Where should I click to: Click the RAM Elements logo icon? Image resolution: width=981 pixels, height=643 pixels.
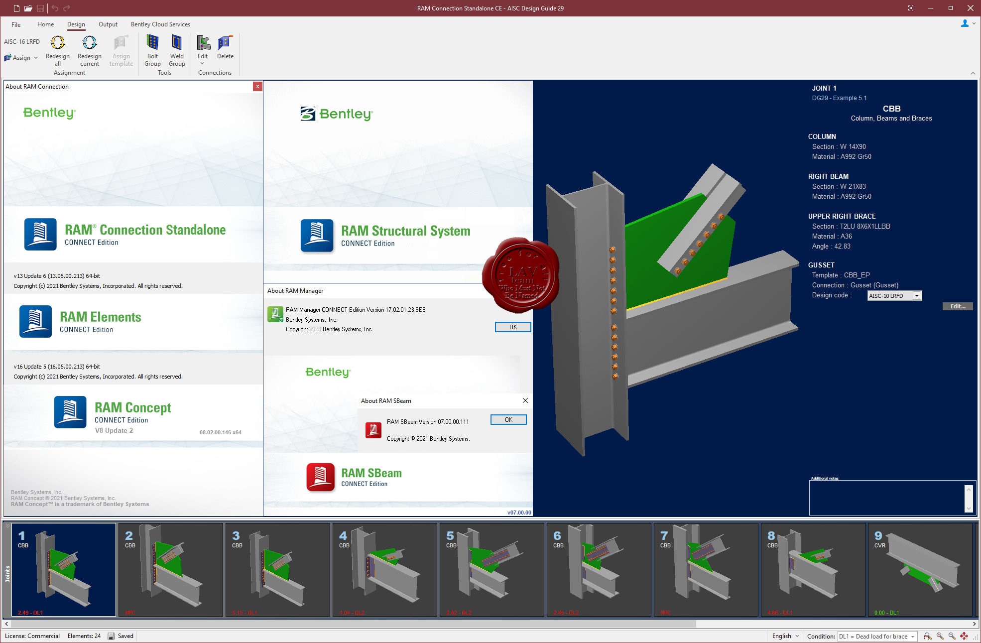[x=35, y=321]
